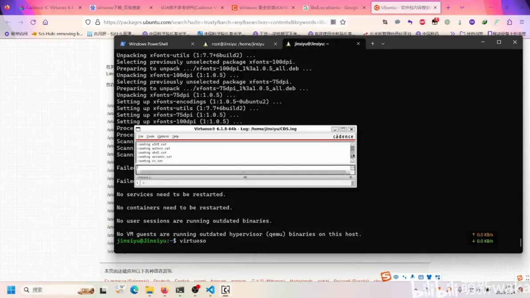This screenshot has width=530, height=298.
Task: Click the Virtuoso horizontal scrollbar
Action: pos(243,172)
